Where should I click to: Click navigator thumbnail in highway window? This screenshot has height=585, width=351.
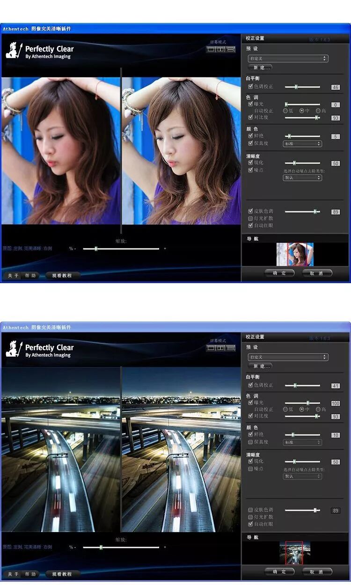[295, 553]
